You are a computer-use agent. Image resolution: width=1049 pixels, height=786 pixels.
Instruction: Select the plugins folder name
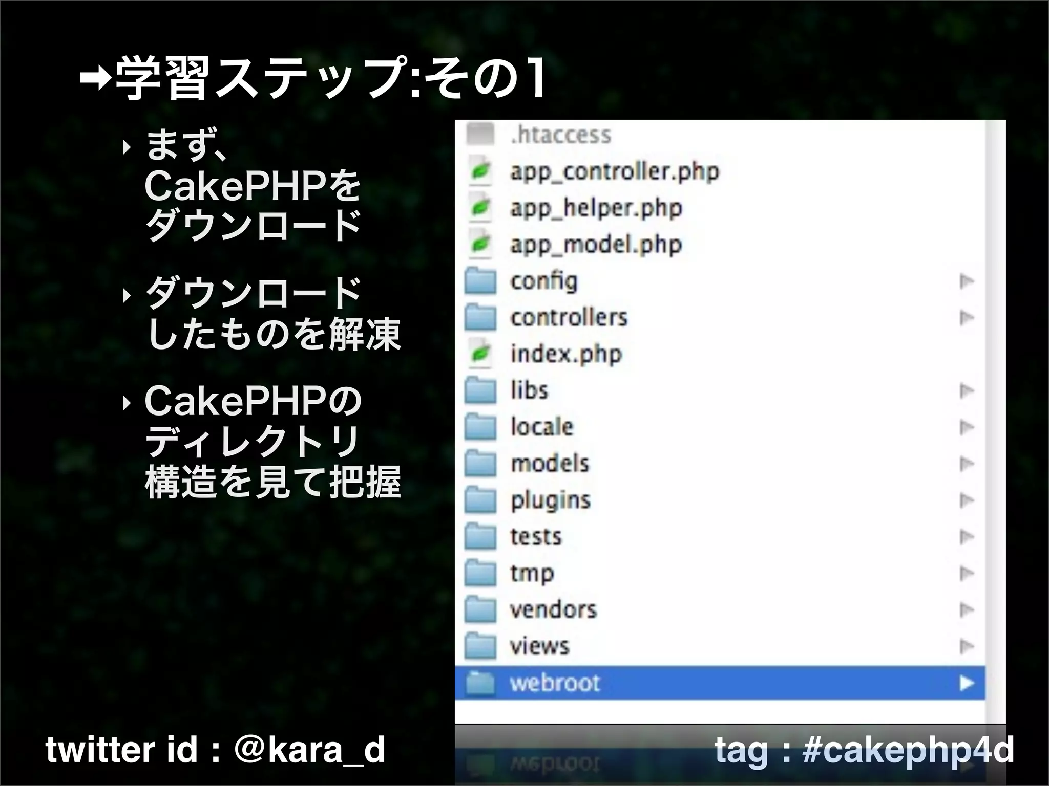coord(551,501)
